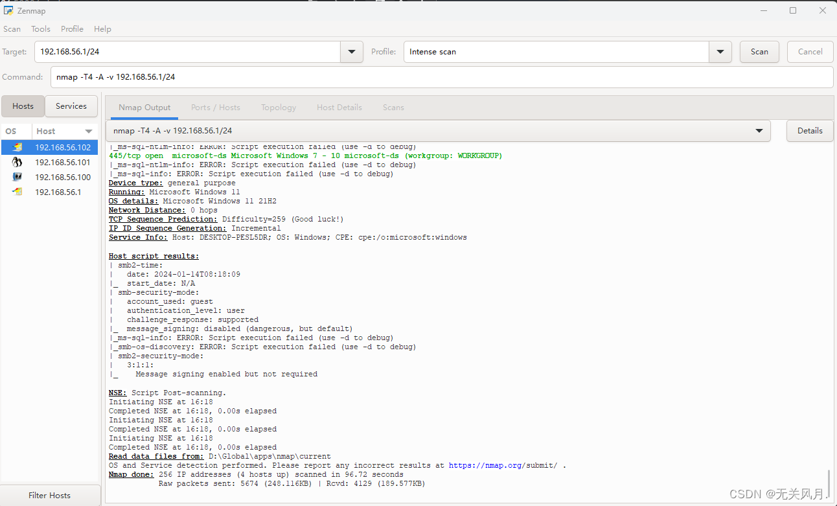Click the Zenmap app icon in the title bar
Viewport: 837px width, 506px height.
pyautogui.click(x=8, y=10)
